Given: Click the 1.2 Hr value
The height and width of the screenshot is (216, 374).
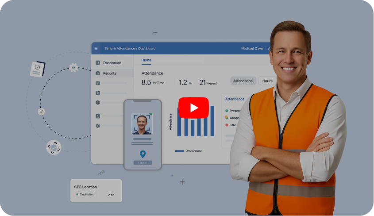Looking at the screenshot, I should click(x=185, y=82).
